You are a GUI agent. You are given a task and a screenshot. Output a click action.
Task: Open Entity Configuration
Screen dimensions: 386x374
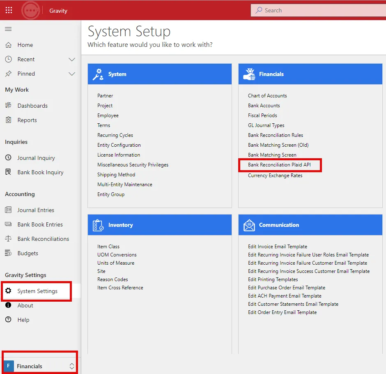[119, 145]
